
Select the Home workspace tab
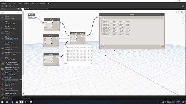27,9
